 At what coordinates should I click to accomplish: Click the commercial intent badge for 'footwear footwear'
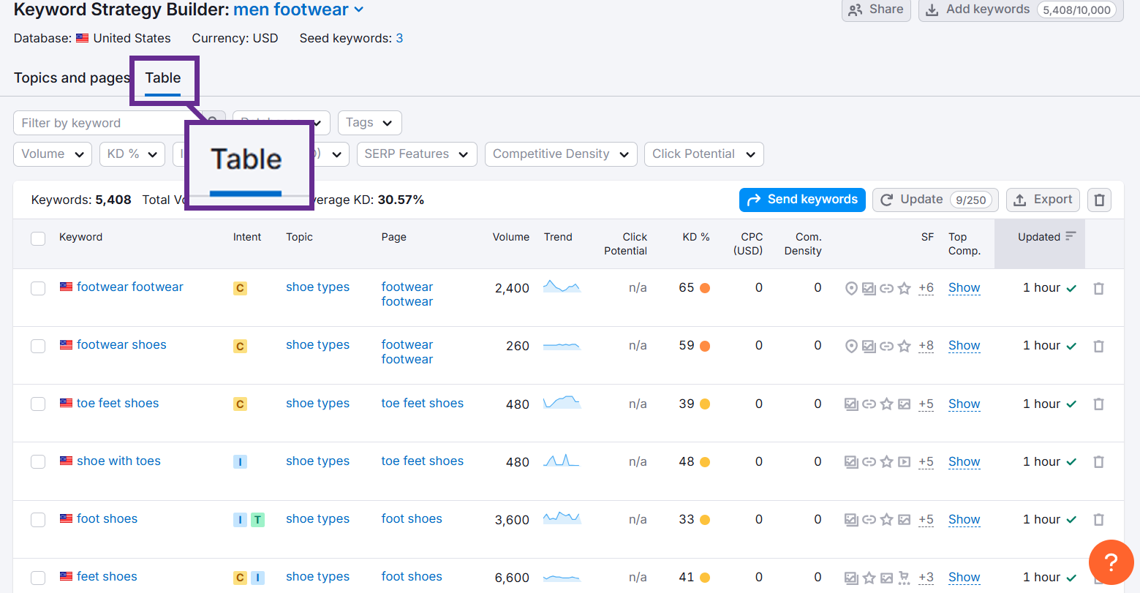coord(240,288)
